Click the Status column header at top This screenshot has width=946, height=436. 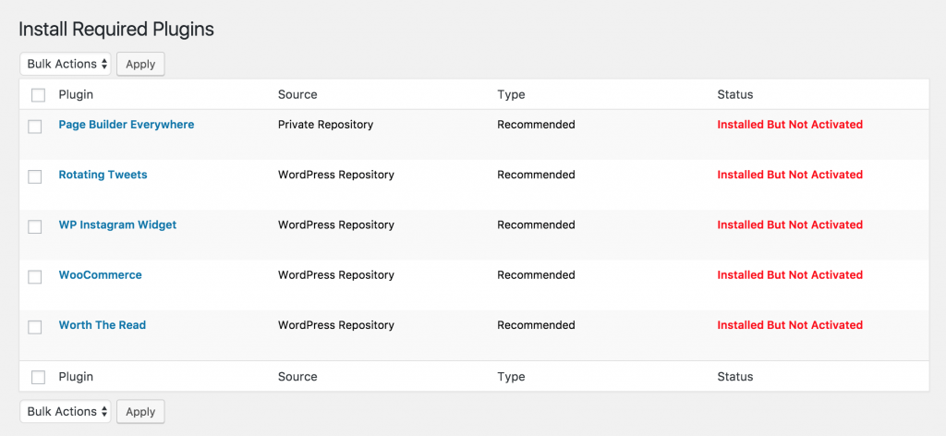pos(734,94)
